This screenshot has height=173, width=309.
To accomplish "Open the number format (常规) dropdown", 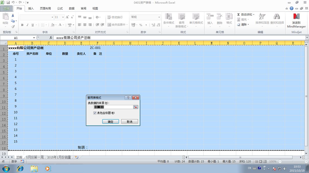I will pos(159,17).
